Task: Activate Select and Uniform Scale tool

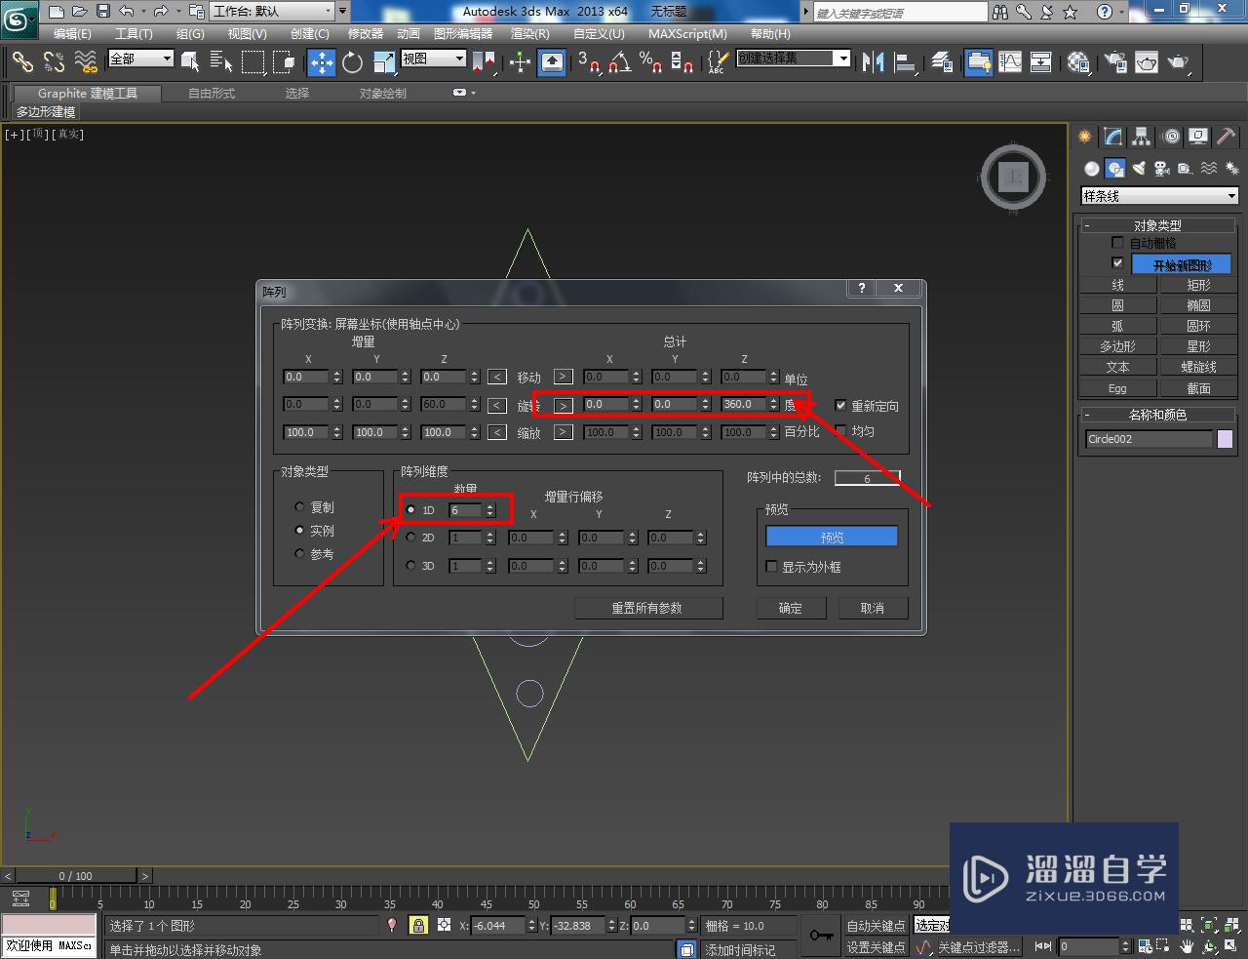Action: tap(384, 62)
